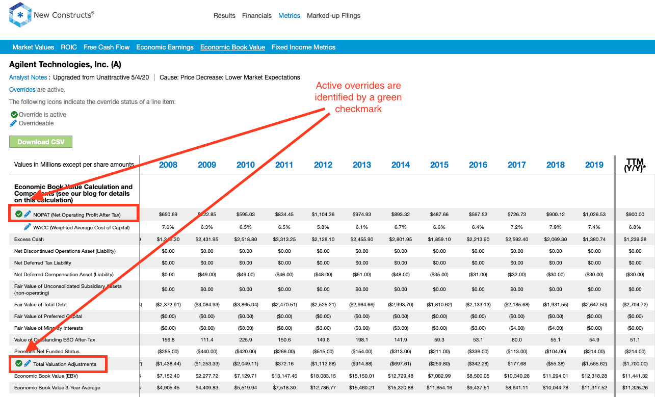Screen dimensions: 655x397
Task: Click NOPAT TTM value $900.00
Action: coord(635,214)
